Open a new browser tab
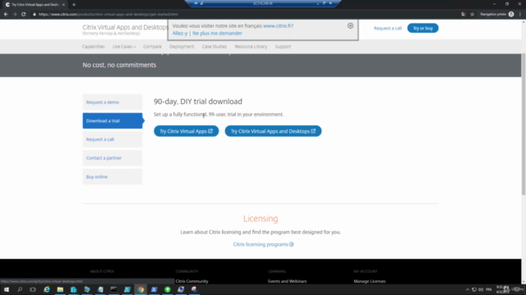Viewport: 526px width, 295px height. point(74,5)
